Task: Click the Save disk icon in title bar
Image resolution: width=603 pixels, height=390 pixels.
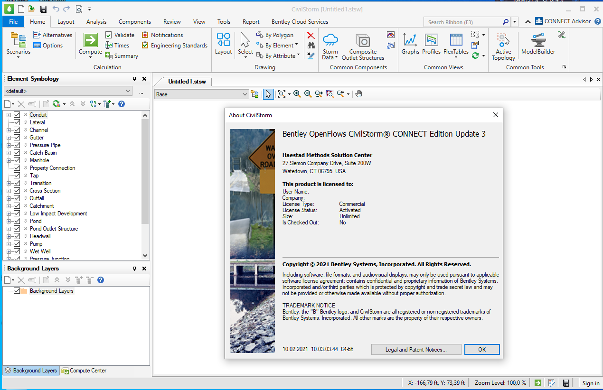Action: [43, 9]
